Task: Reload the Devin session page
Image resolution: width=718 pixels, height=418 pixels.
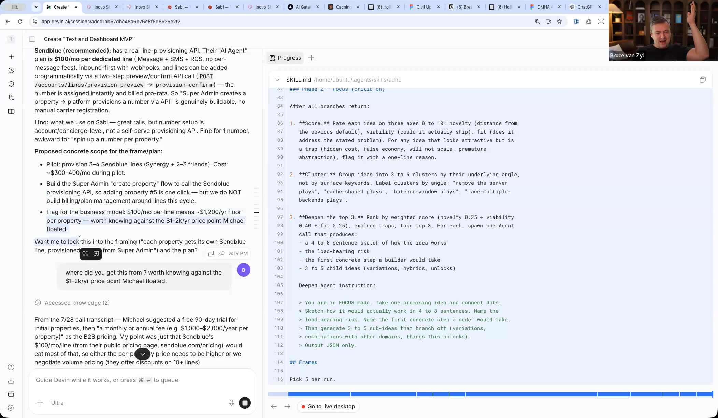Action: click(20, 22)
